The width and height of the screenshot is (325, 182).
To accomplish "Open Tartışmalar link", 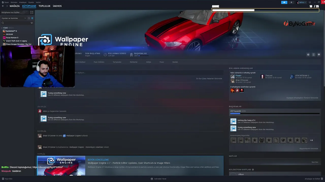I will point(117,62).
